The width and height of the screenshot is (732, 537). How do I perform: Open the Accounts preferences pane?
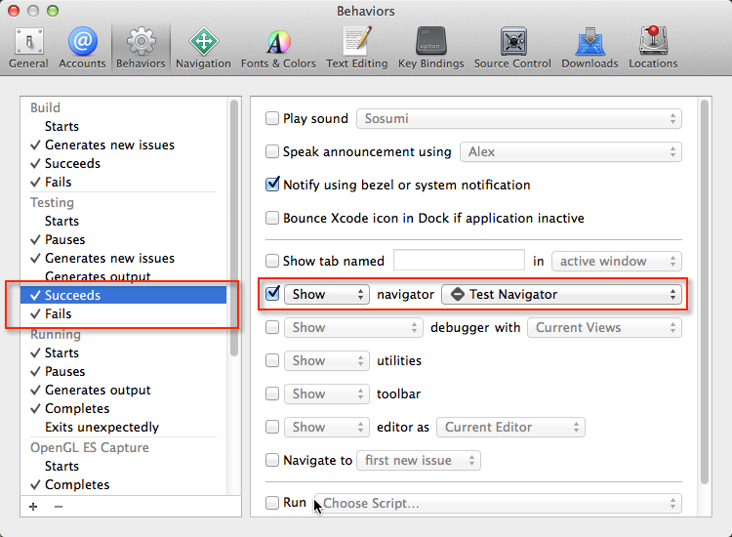click(x=82, y=47)
